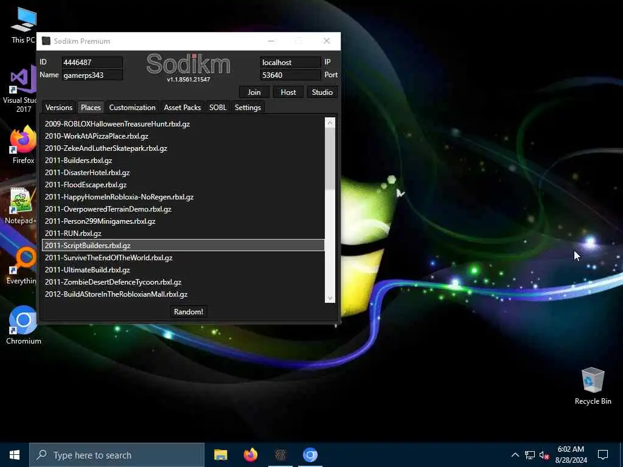Click places list scrollbar down arrow
Viewport: 623px width, 467px height.
coord(330,298)
